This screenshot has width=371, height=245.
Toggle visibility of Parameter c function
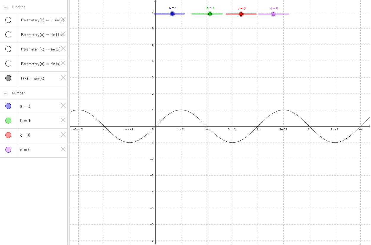pos(8,49)
